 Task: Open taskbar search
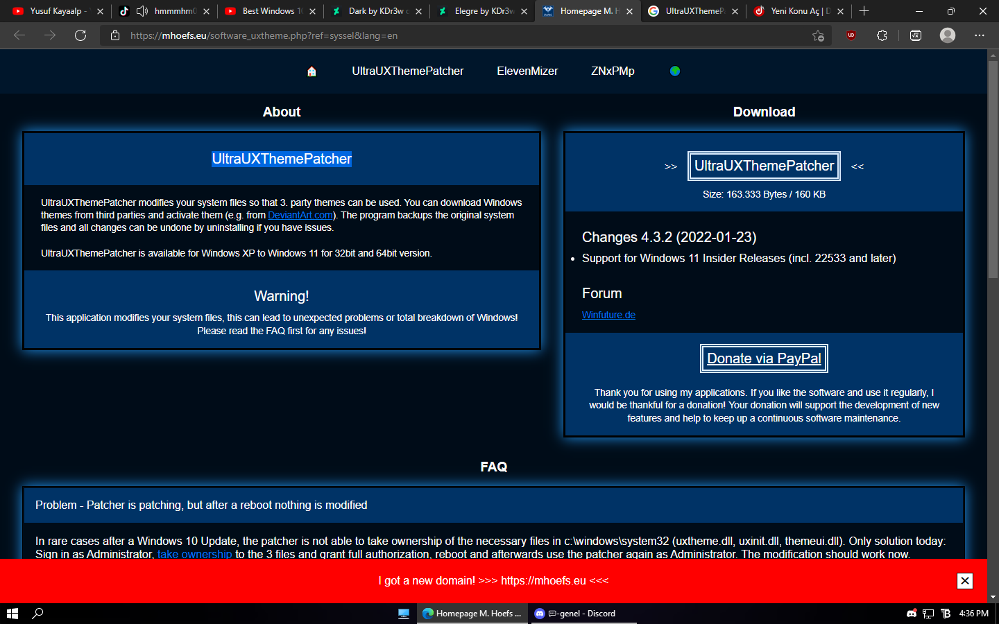click(x=38, y=614)
